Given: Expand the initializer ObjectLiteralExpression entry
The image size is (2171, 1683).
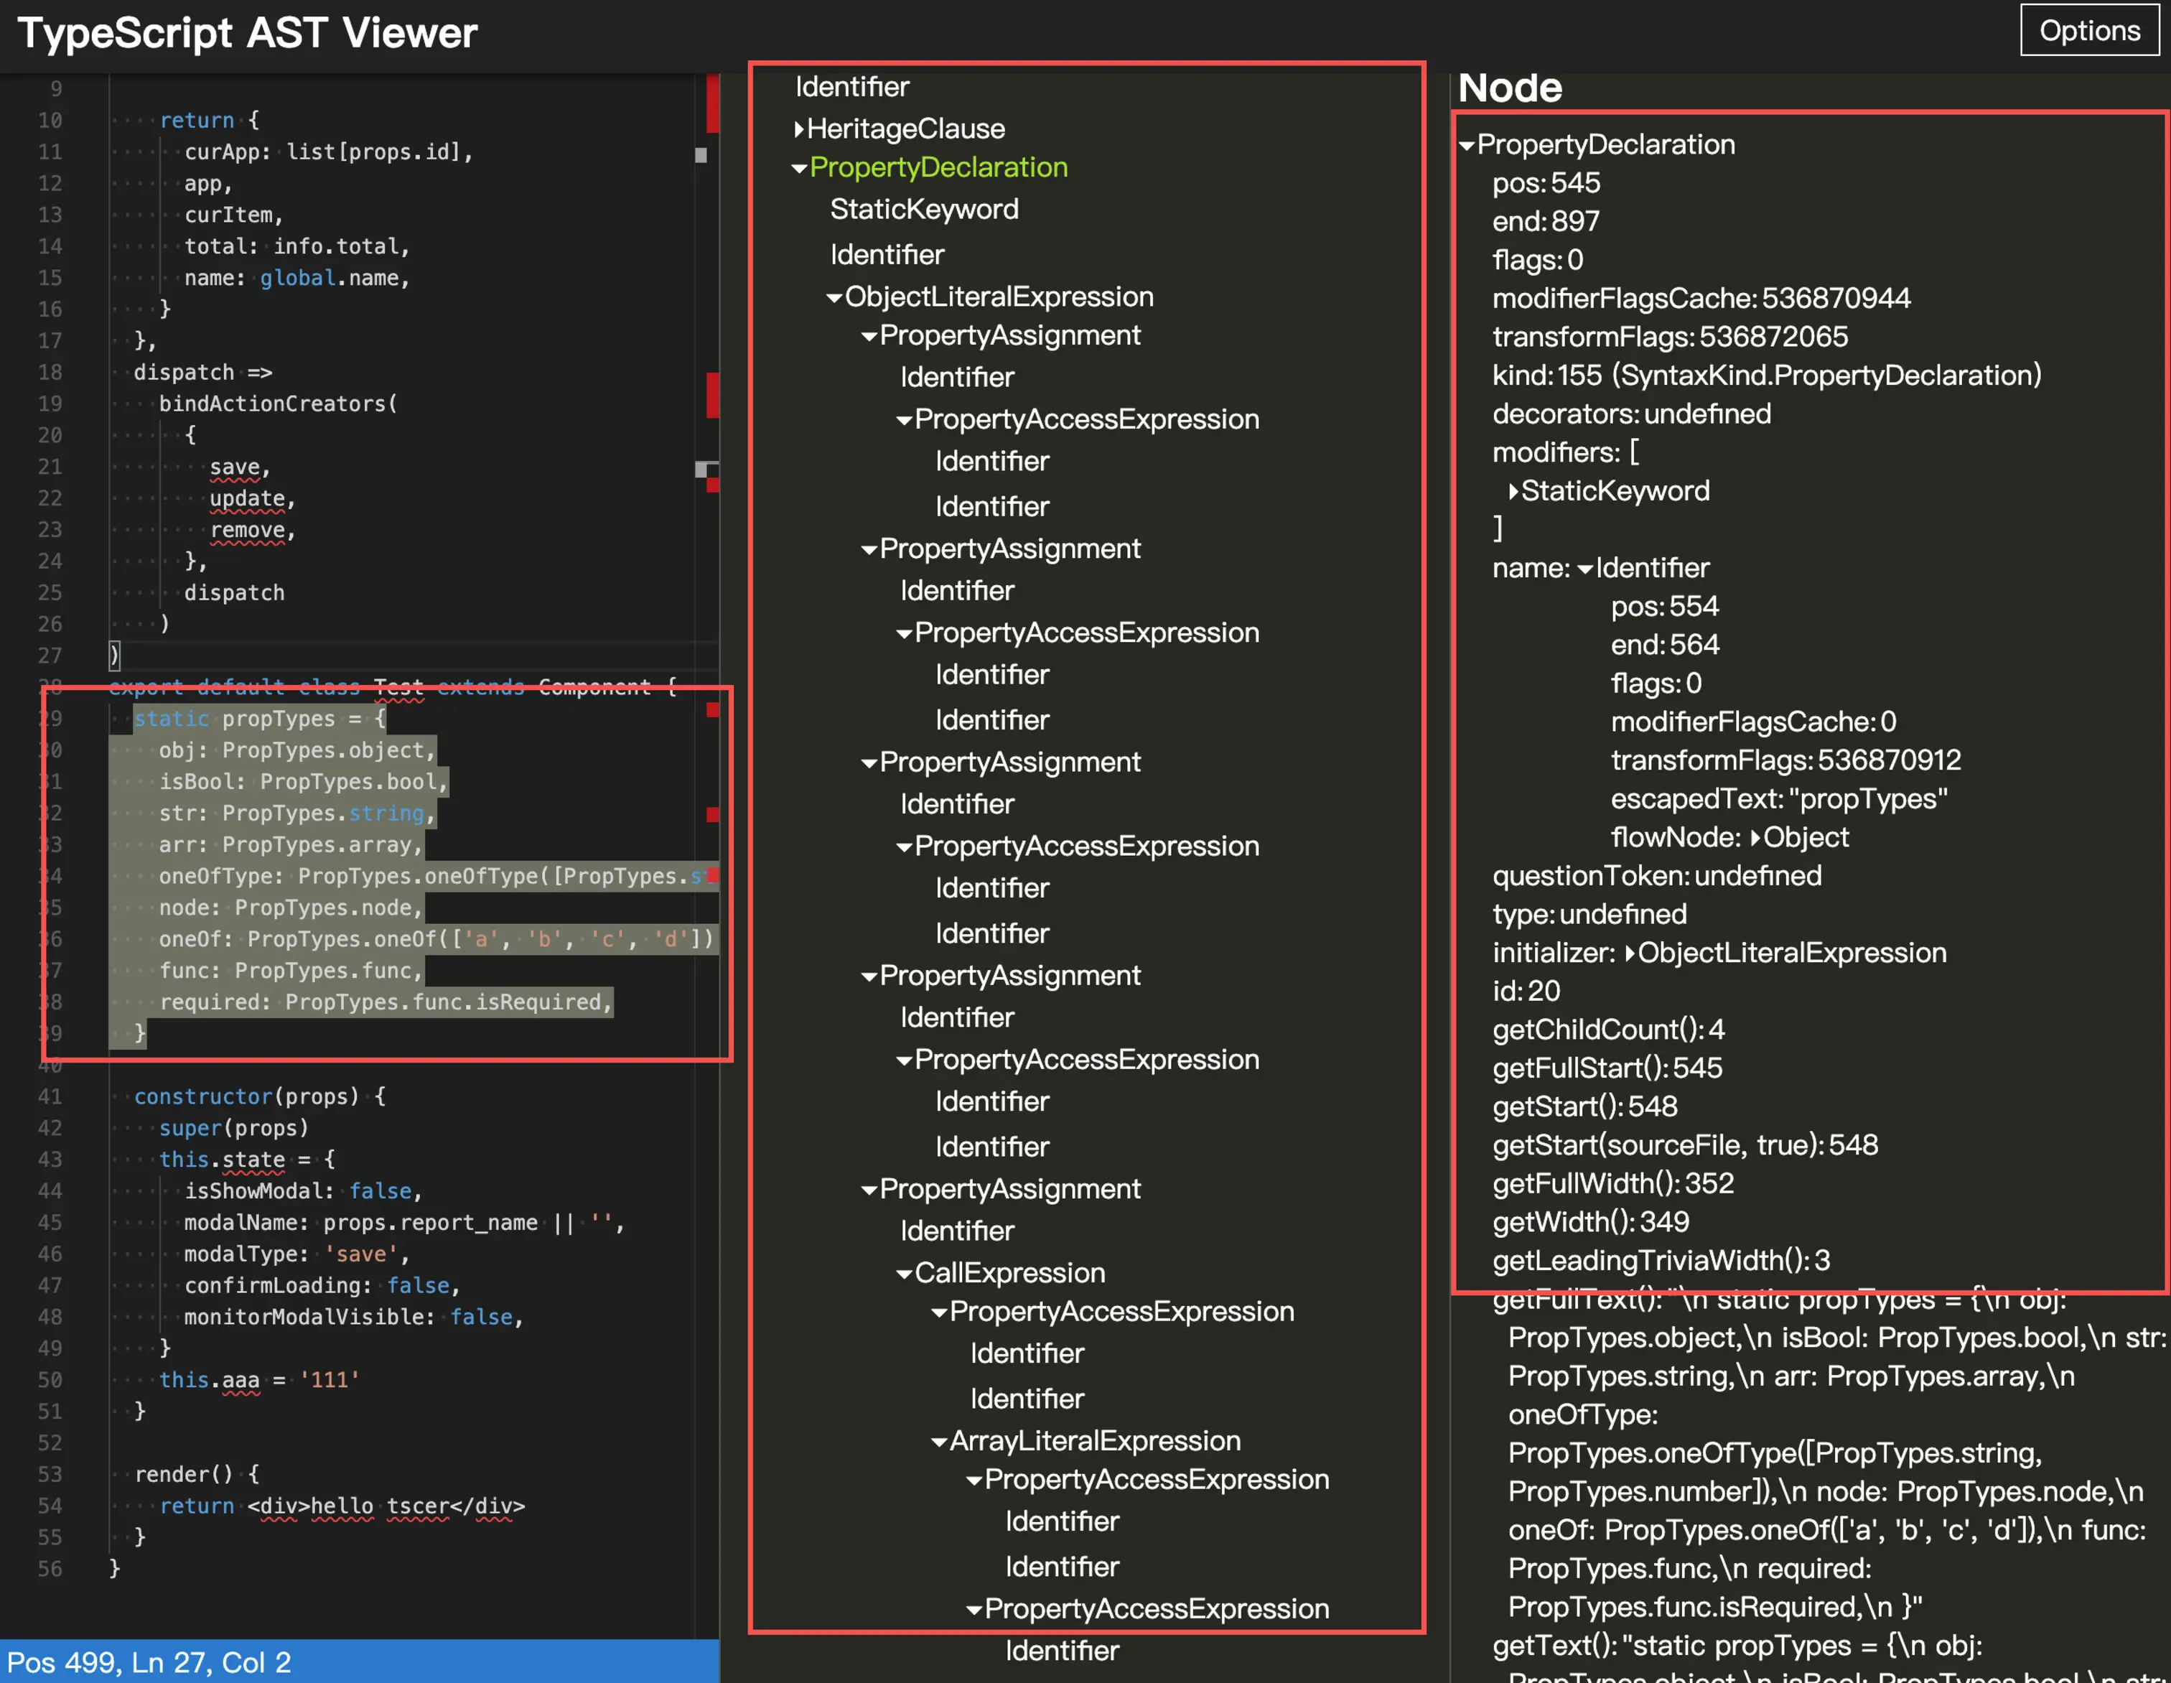Looking at the screenshot, I should click(x=1630, y=954).
